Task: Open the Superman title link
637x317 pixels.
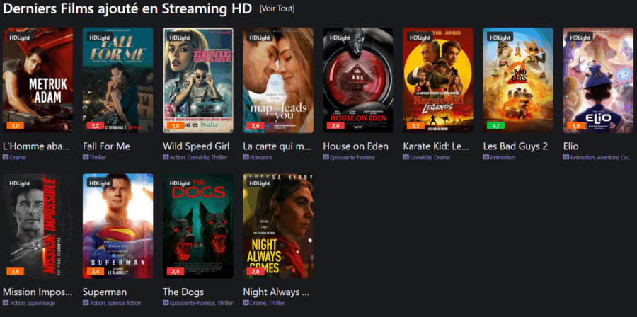Action: point(105,292)
